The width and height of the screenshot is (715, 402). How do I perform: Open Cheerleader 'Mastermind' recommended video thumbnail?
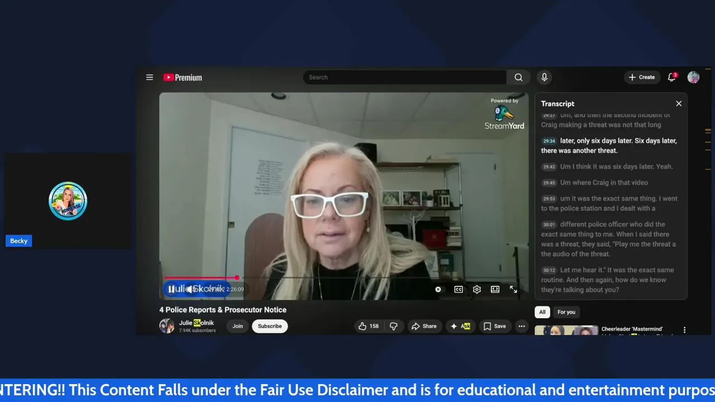coord(566,331)
